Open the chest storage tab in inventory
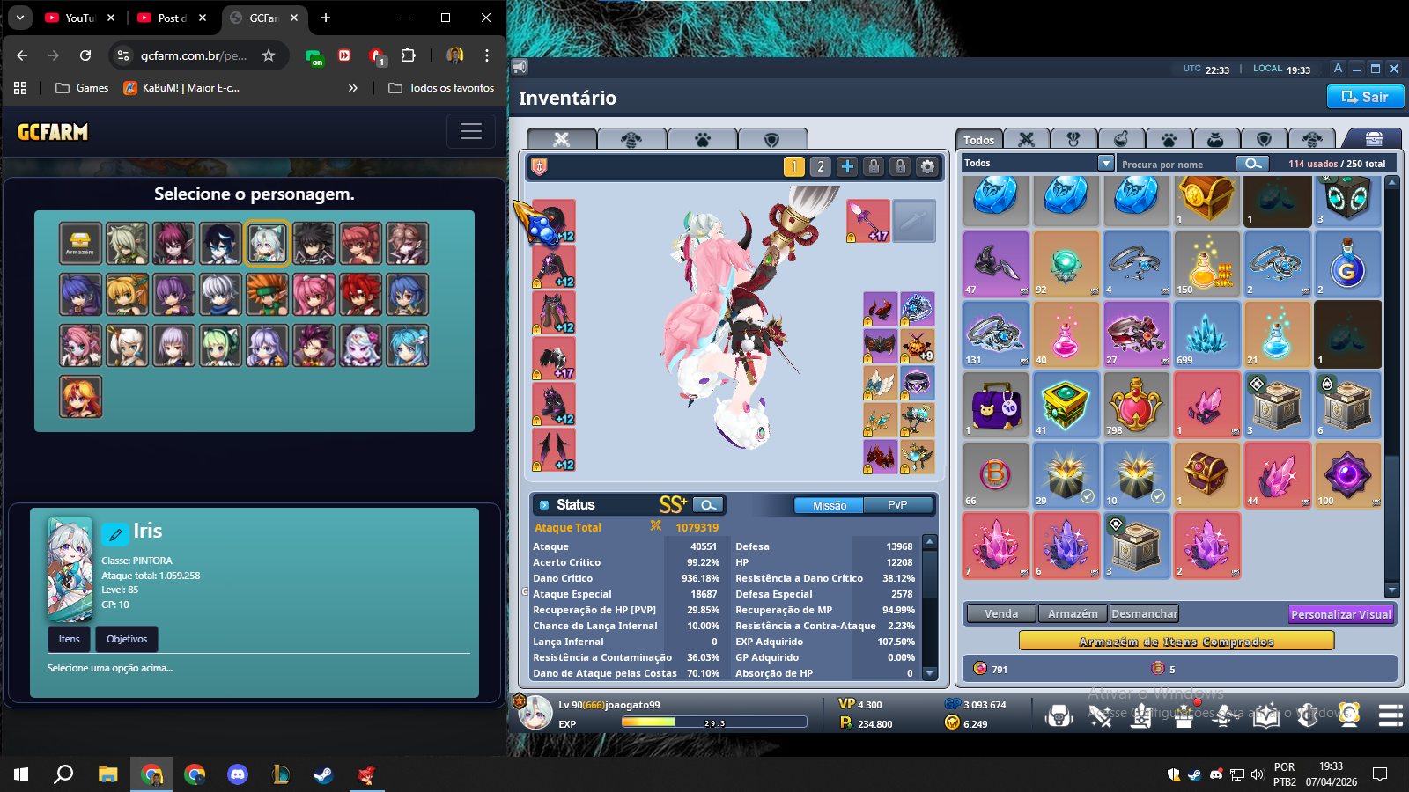The height and width of the screenshot is (792, 1409). (x=1374, y=138)
